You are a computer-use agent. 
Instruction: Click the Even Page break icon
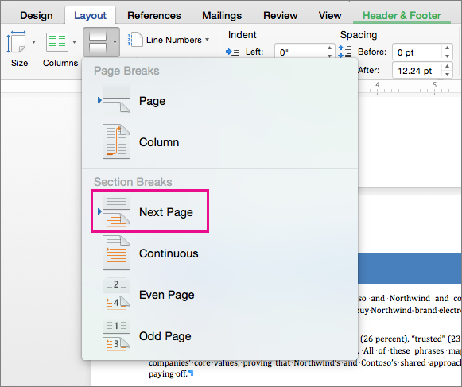[116, 294]
